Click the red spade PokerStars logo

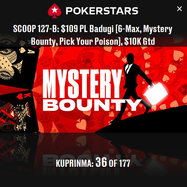54,11
